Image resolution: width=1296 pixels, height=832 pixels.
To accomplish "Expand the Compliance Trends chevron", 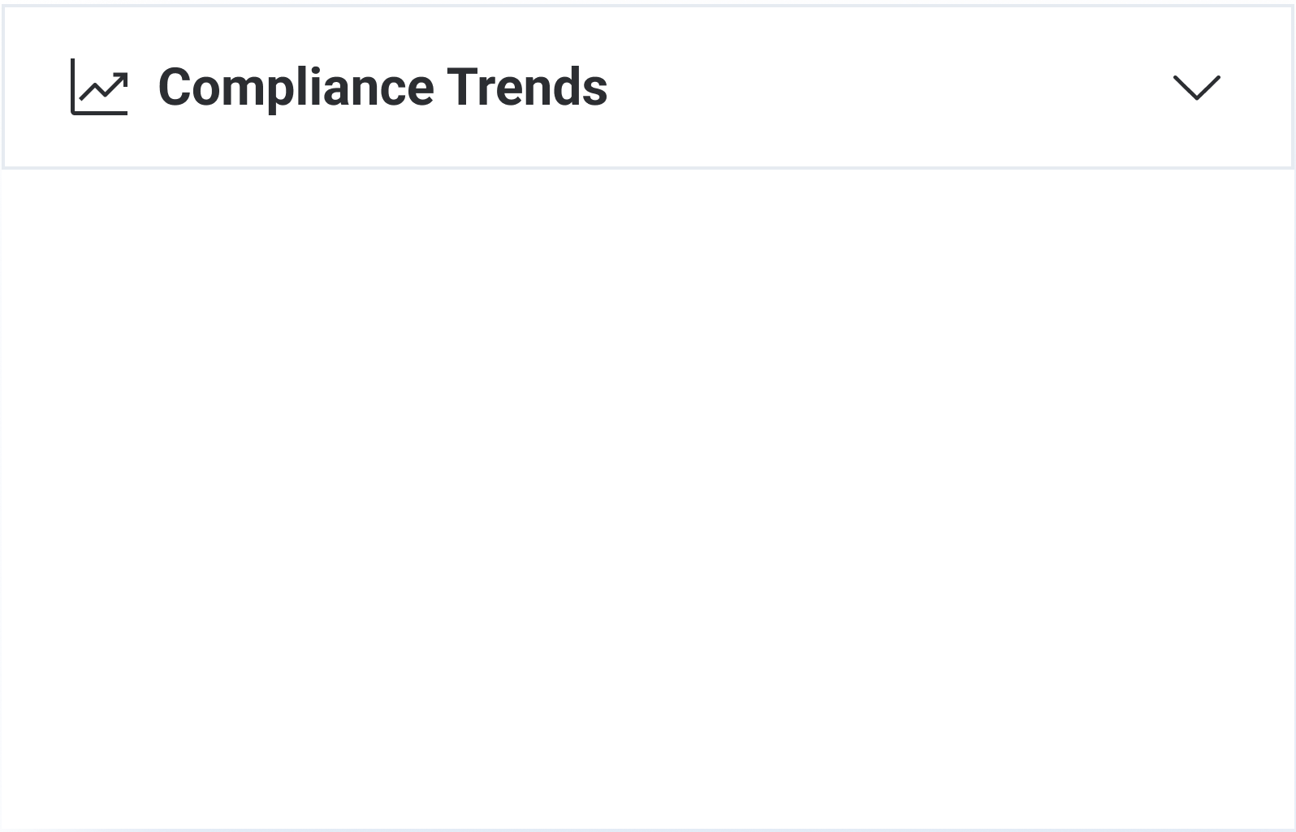I will (x=1197, y=88).
